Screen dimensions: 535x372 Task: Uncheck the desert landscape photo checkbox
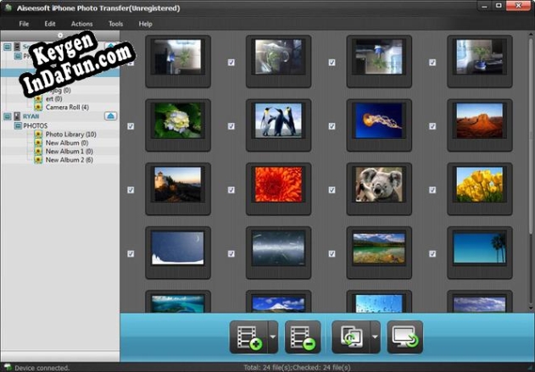tap(432, 126)
